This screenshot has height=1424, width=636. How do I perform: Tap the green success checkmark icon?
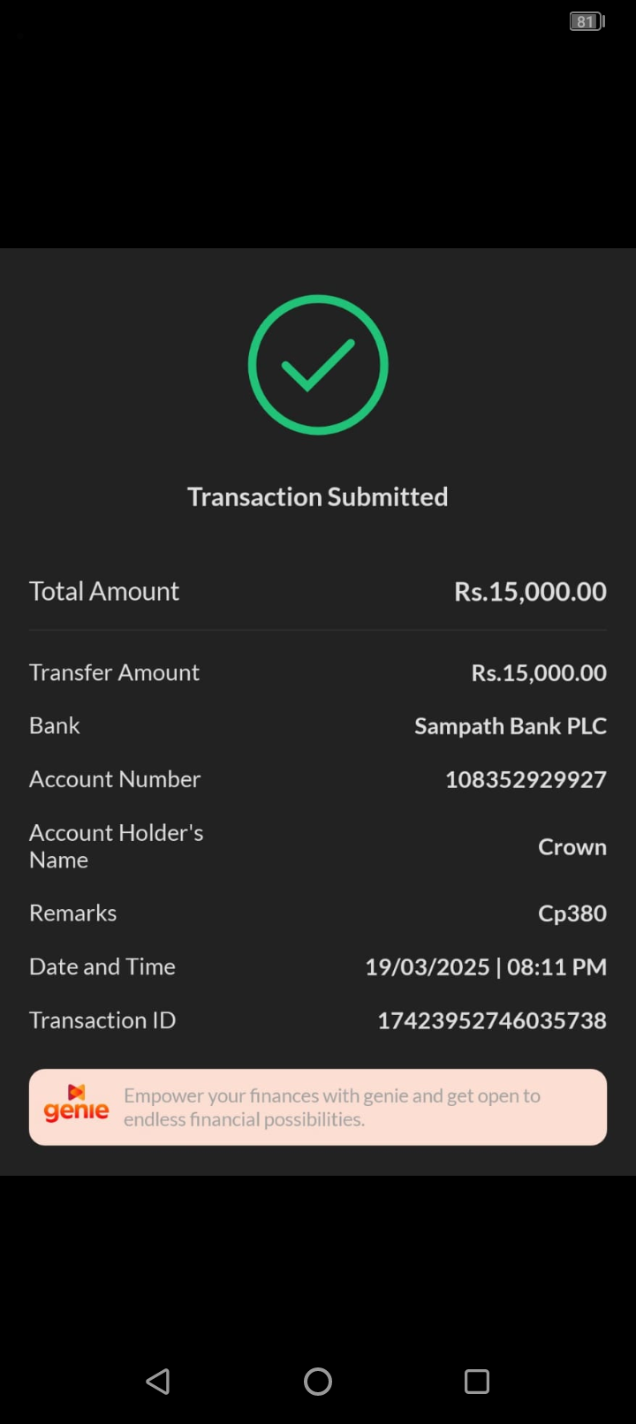pos(318,365)
